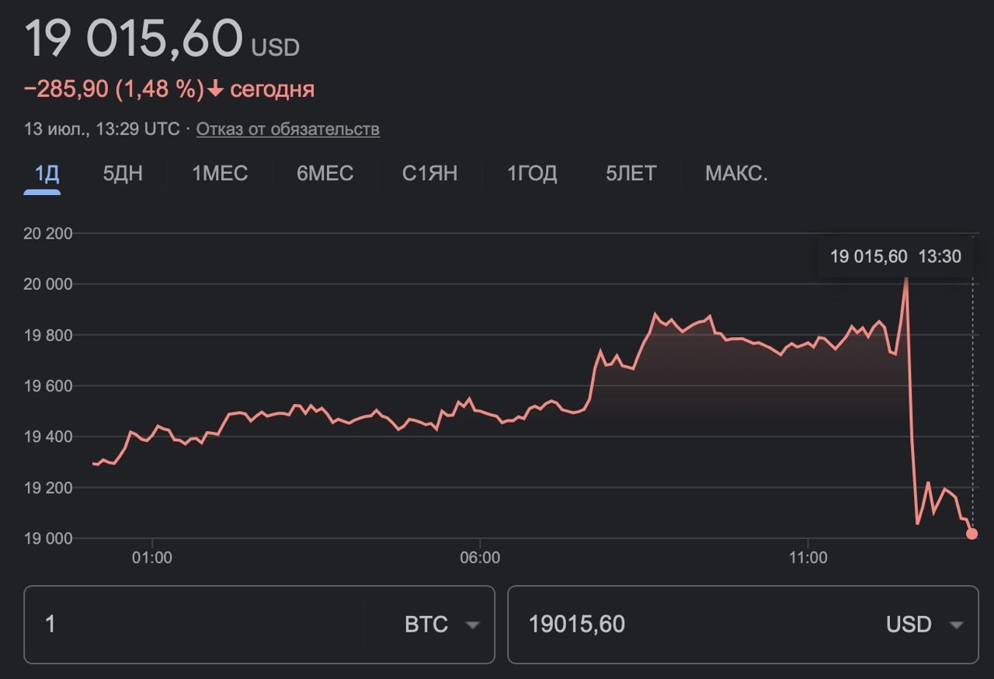This screenshot has width=994, height=679.
Task: Show the МАКС. full history range
Action: (736, 173)
